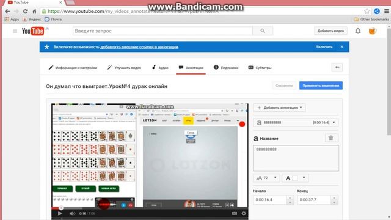The image size is (391, 220).
Task: Switch to Аудио tab
Action: (x=160, y=68)
